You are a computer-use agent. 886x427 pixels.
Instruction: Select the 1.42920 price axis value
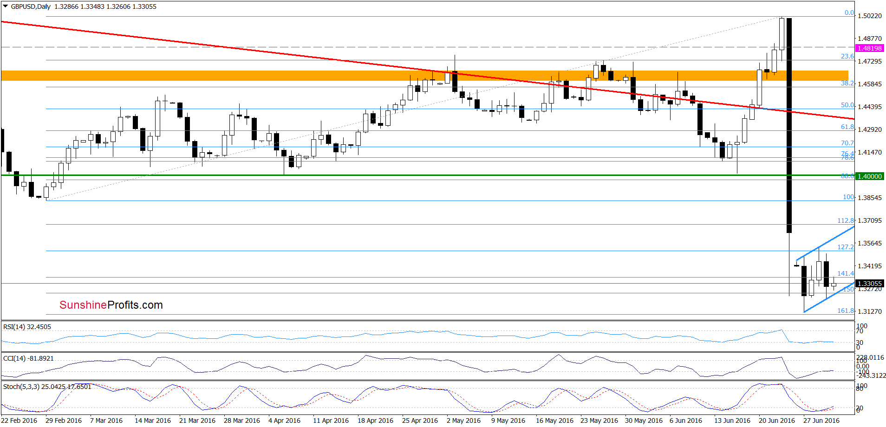click(870, 129)
